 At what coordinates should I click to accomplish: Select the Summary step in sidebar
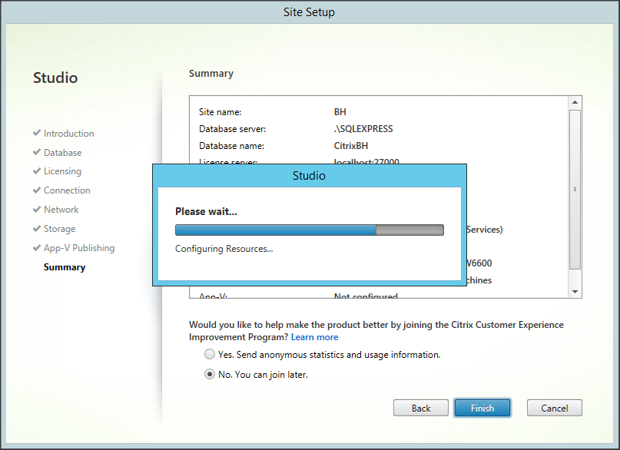tap(65, 267)
